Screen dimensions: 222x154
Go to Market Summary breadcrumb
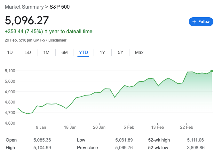[24, 7]
